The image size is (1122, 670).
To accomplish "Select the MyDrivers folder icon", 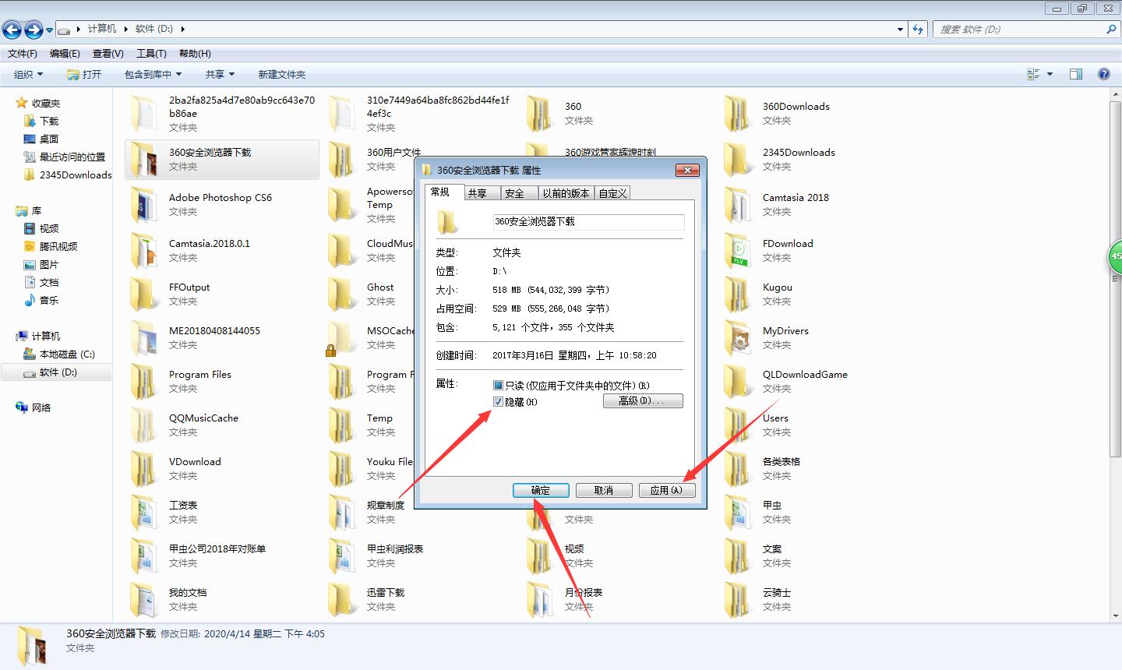I will click(737, 337).
